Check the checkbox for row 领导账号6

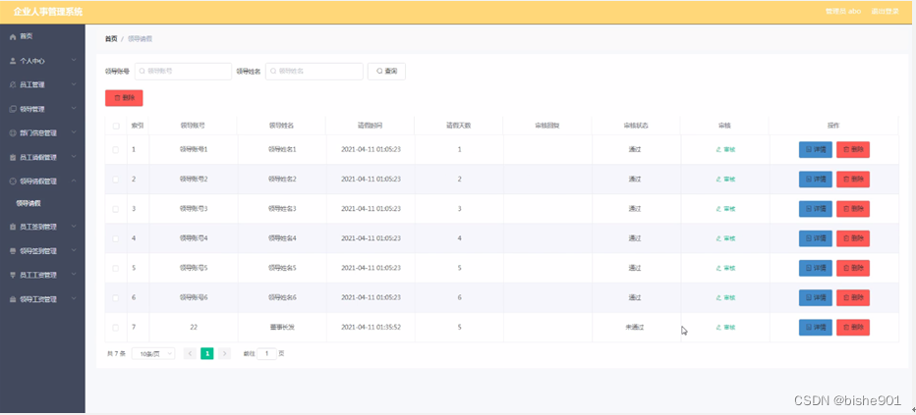click(116, 298)
